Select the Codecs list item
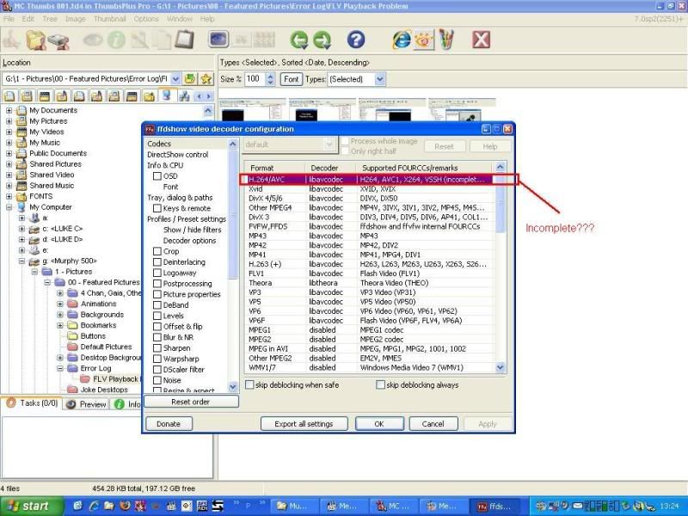 pyautogui.click(x=159, y=144)
